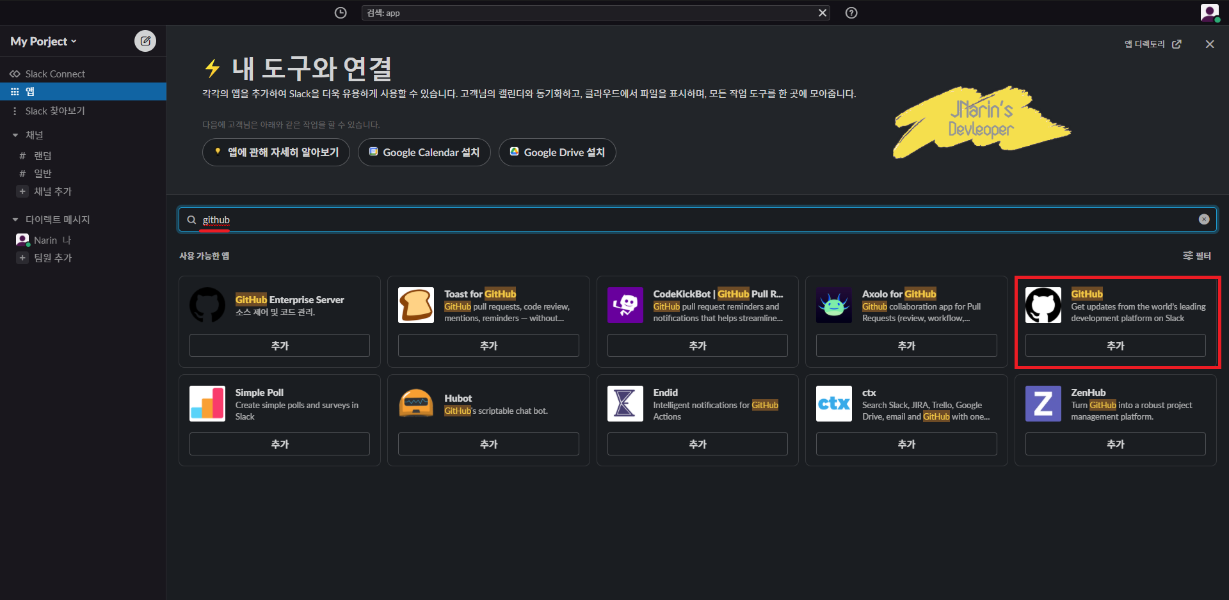Click the Toast for GitHub toast icon
Viewport: 1229px width, 600px height.
point(416,305)
